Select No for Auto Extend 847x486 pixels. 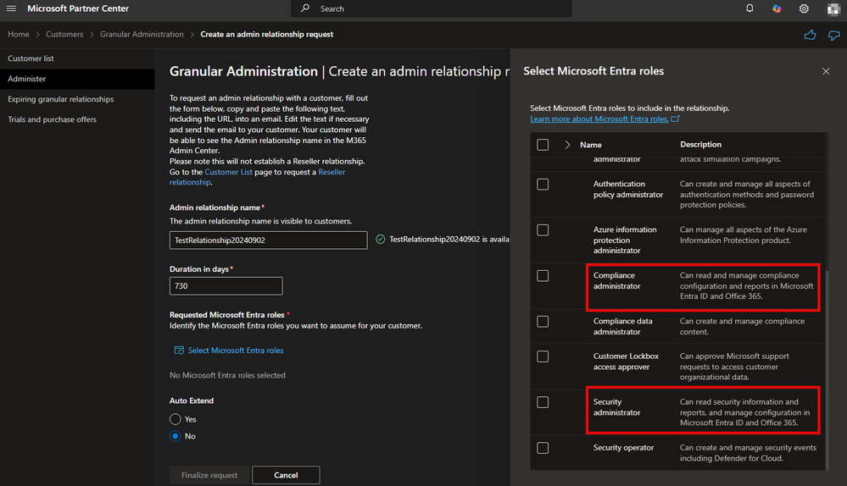tap(175, 436)
